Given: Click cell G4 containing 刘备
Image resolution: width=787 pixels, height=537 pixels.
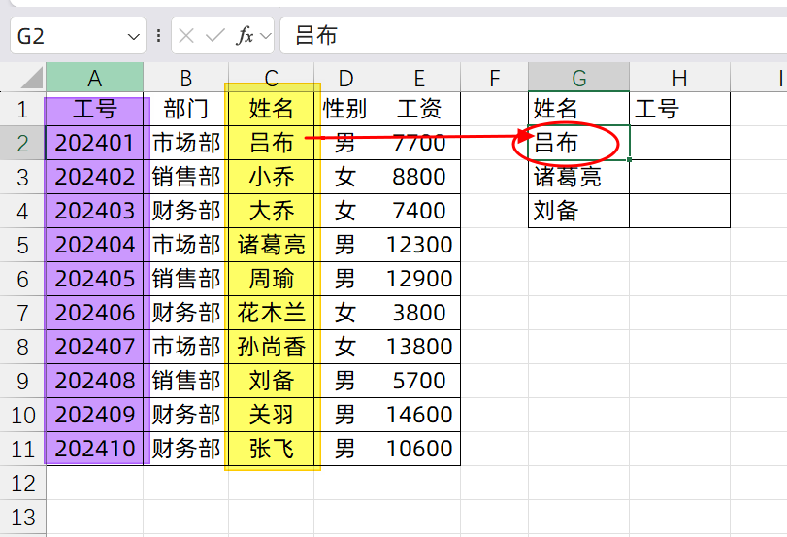Looking at the screenshot, I should (x=578, y=211).
